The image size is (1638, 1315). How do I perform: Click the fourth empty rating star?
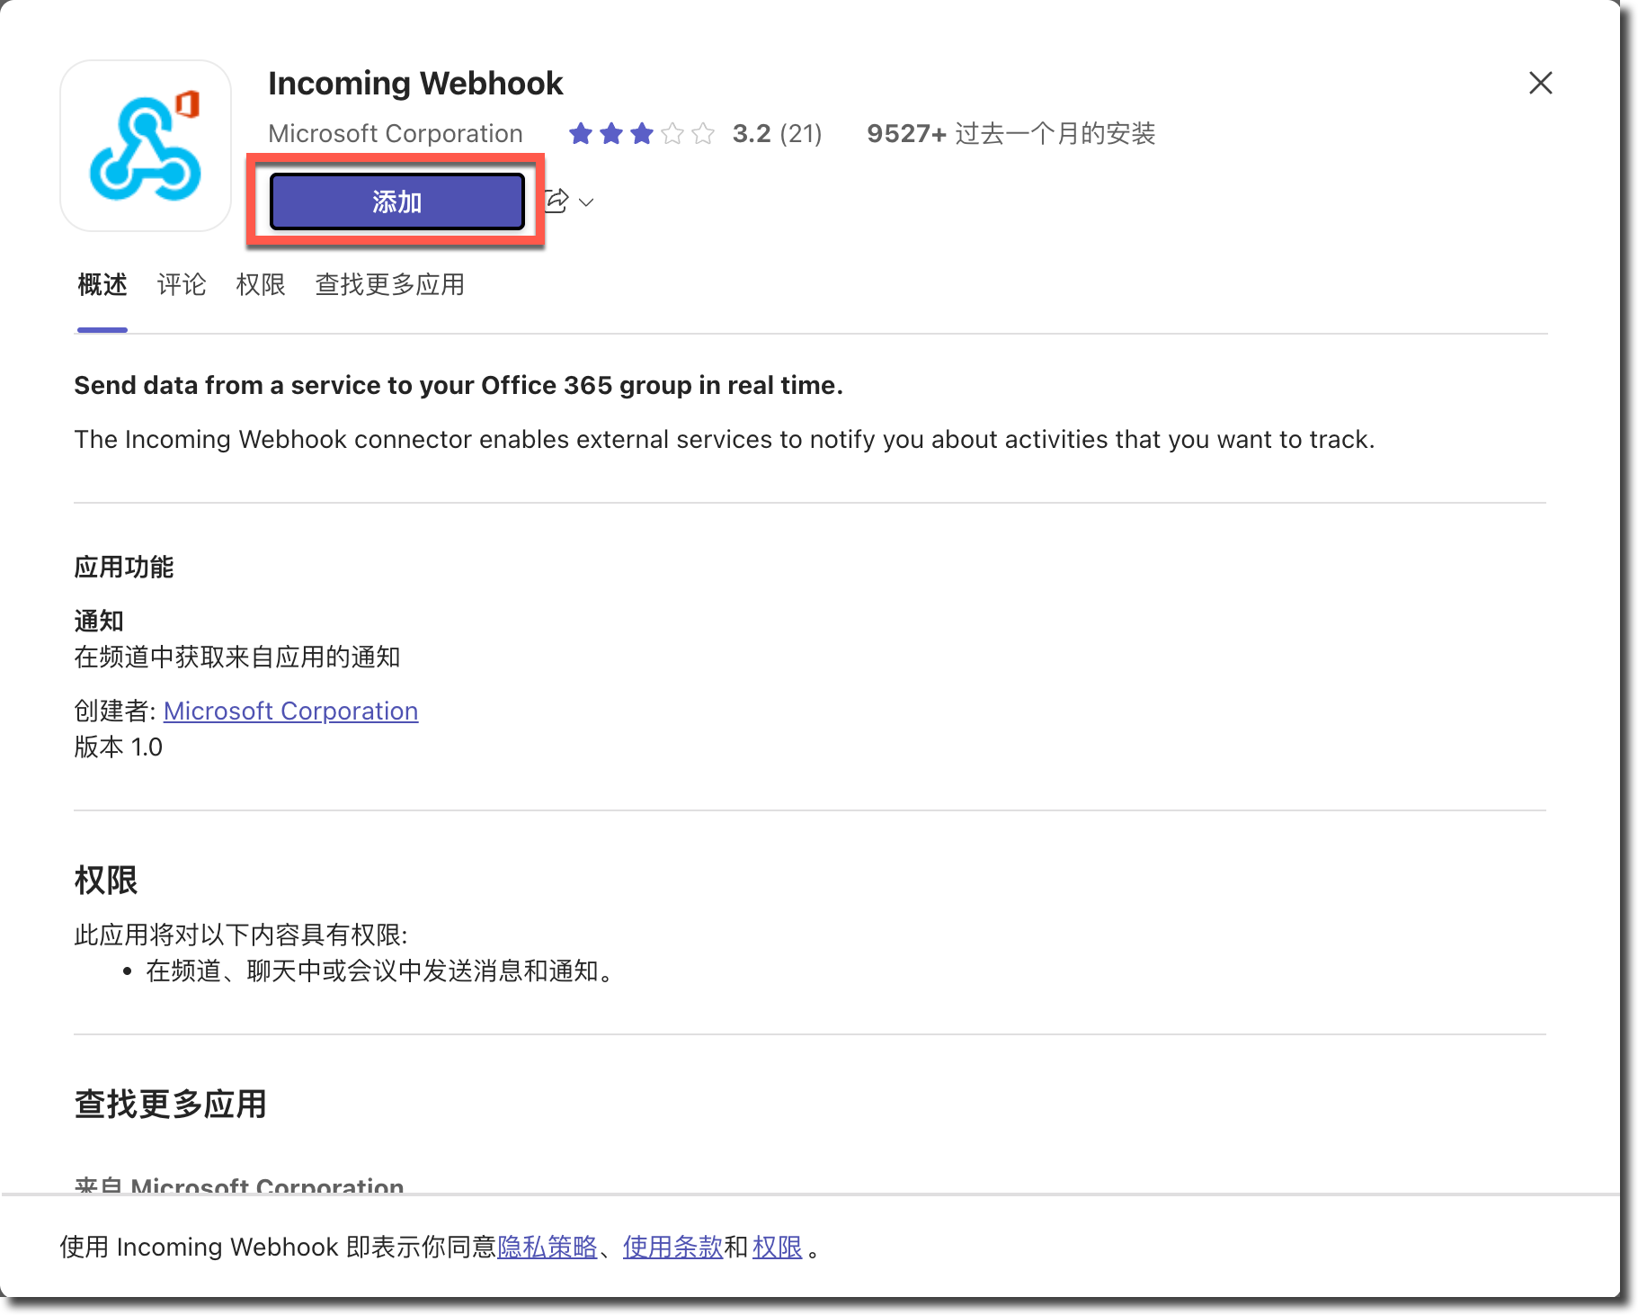coord(672,134)
